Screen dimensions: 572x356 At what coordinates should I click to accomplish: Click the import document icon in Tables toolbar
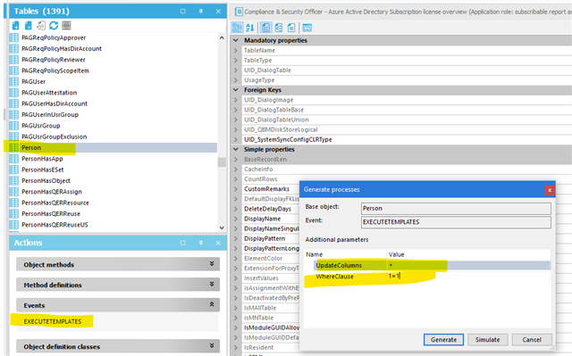coord(41,26)
